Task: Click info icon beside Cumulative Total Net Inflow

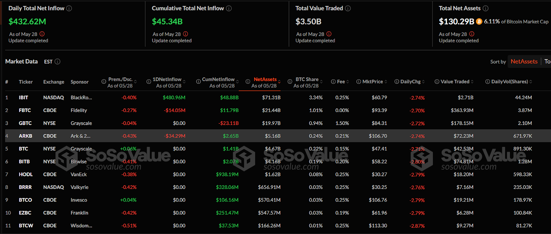Action: click(229, 8)
